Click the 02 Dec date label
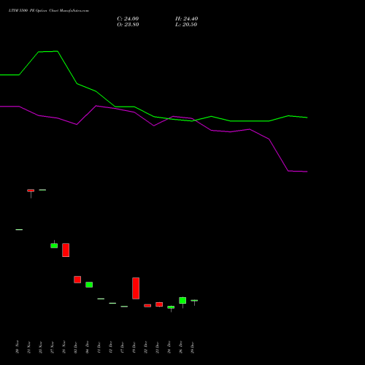The width and height of the screenshot is (365, 365). (x=75, y=347)
